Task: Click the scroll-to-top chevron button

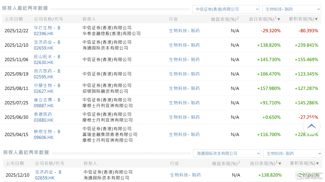Action: point(311,126)
